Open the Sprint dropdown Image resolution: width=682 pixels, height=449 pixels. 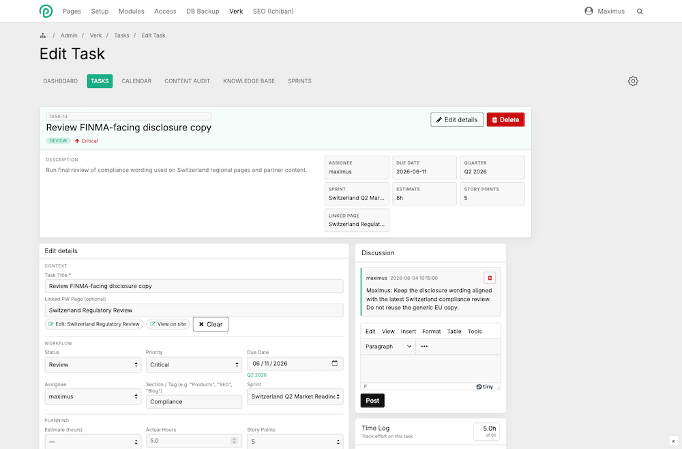[x=295, y=396]
